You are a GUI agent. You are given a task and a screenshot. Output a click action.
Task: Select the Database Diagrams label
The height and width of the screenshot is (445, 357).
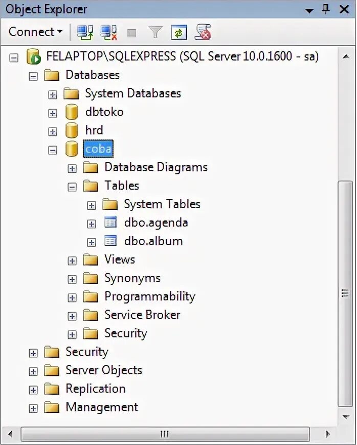point(156,167)
